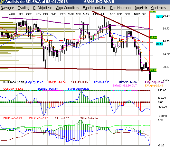Click the 22.81 green support price tag
This screenshot has width=170, height=147.
tap(153, 70)
